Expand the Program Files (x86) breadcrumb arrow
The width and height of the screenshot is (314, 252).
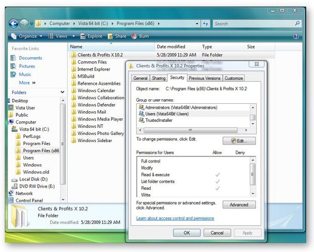pos(158,24)
